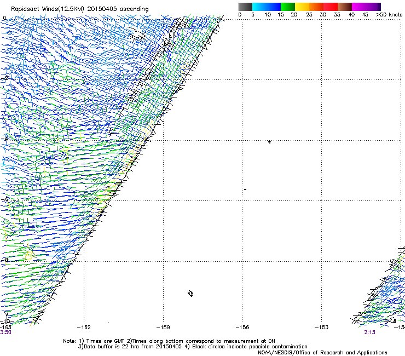Click the legend value '15'
This screenshot has height=356, width=405.
[281, 14]
